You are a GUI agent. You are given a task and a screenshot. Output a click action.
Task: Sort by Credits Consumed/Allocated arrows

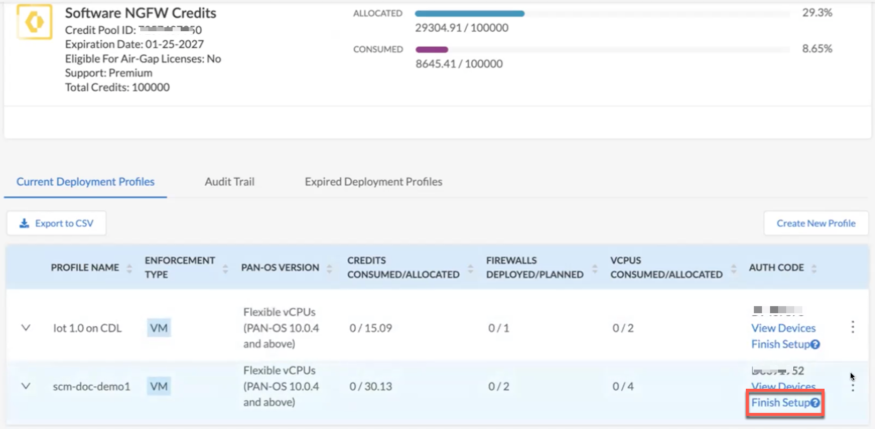pyautogui.click(x=470, y=268)
